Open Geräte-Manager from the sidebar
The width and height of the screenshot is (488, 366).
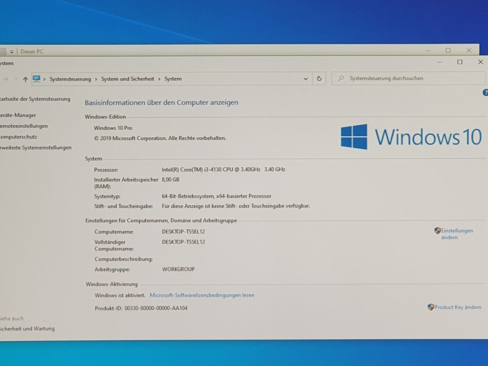18,115
